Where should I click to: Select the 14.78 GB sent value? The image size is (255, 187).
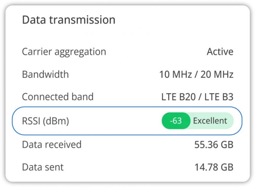click(x=213, y=167)
